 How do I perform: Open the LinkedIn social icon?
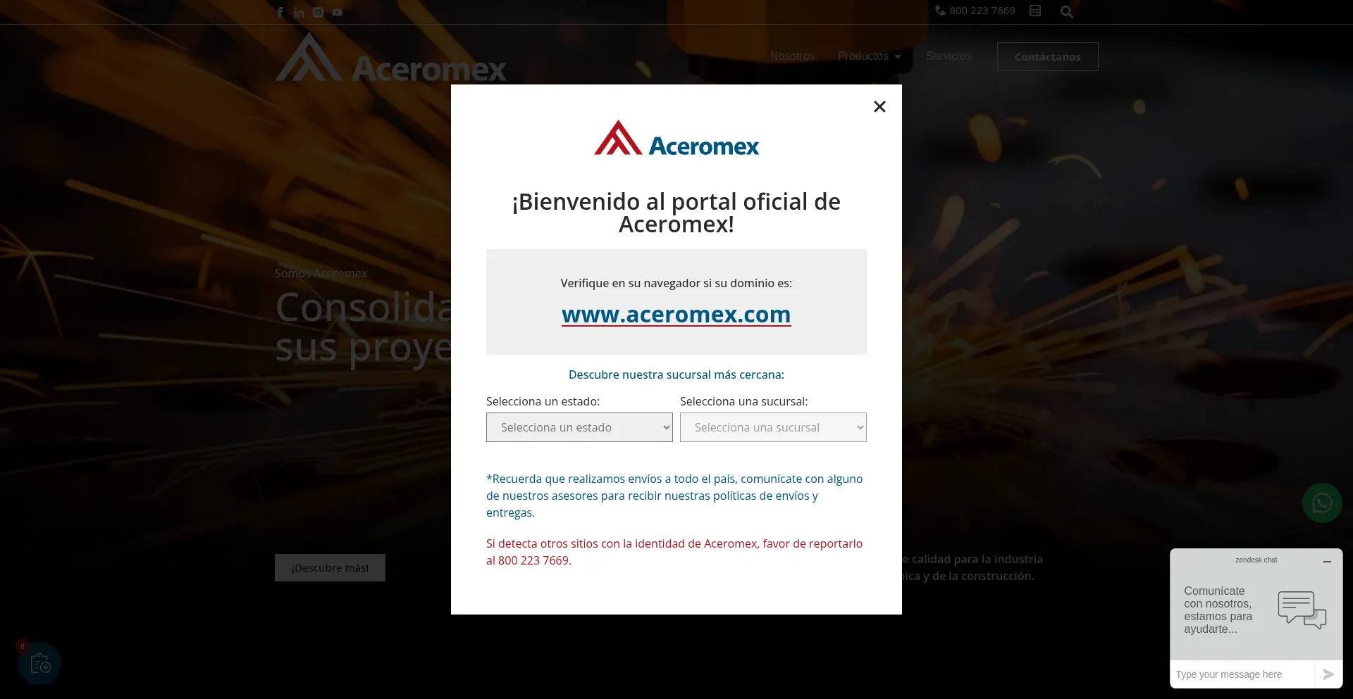tap(299, 12)
